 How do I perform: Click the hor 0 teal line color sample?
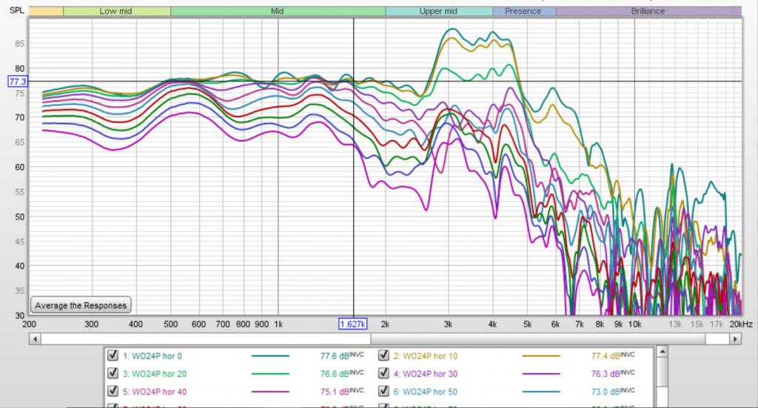[270, 356]
